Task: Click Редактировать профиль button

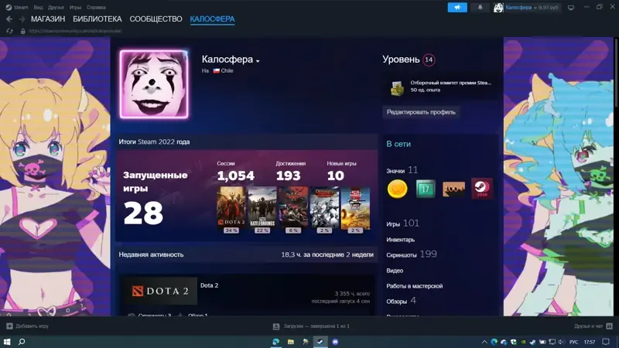Action: (421, 112)
